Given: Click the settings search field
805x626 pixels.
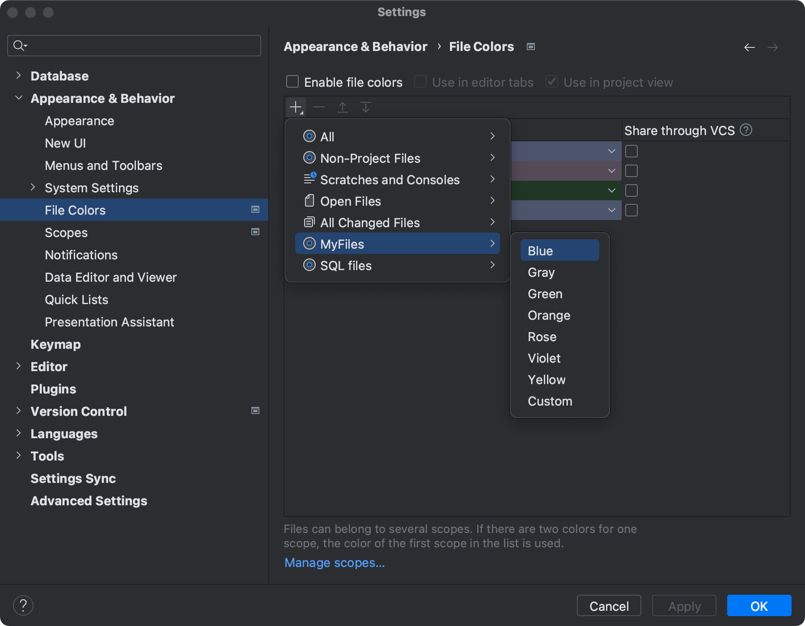Looking at the screenshot, I should click(134, 46).
